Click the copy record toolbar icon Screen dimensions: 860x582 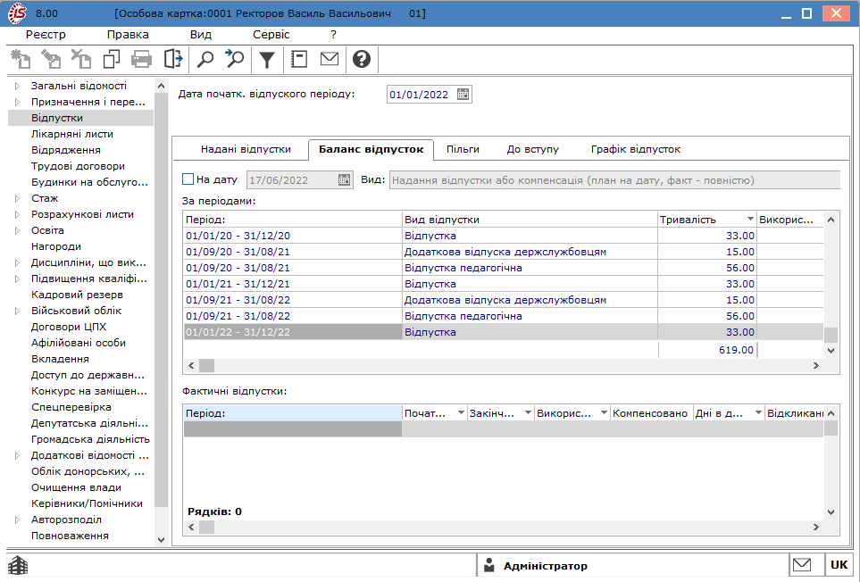coord(112,59)
